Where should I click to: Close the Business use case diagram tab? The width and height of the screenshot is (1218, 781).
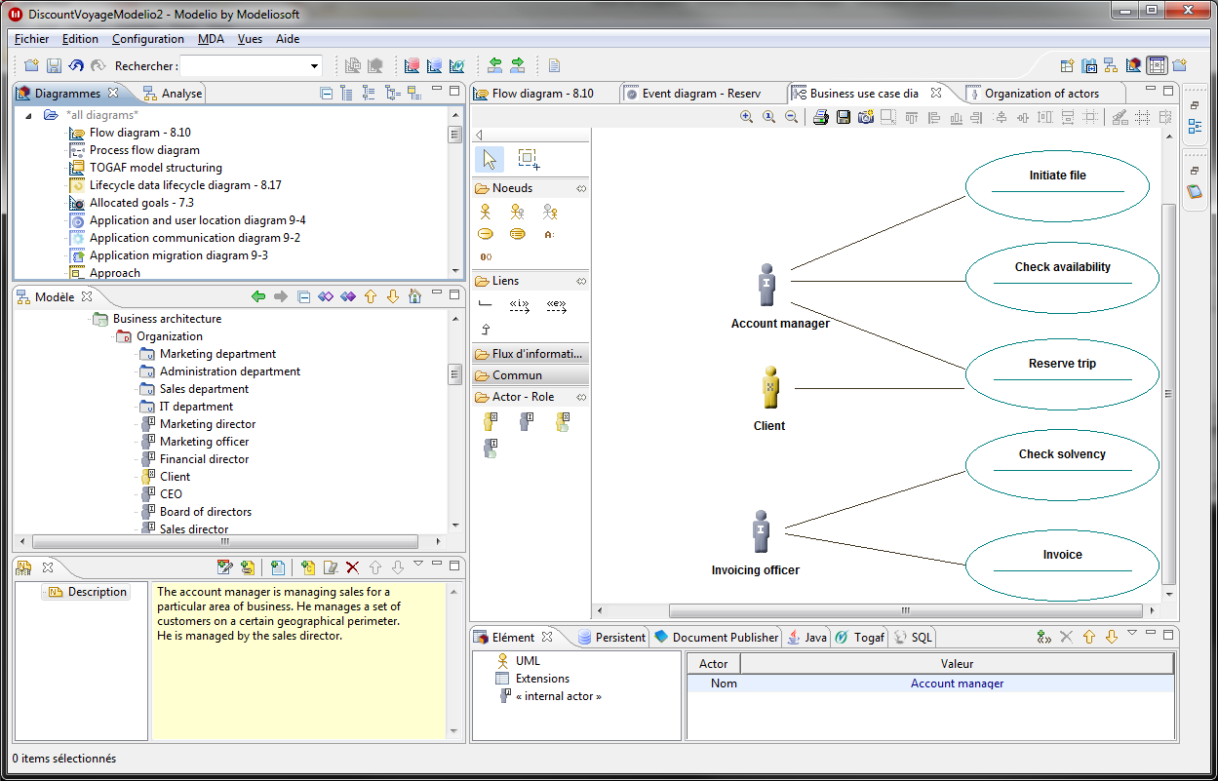click(x=936, y=94)
